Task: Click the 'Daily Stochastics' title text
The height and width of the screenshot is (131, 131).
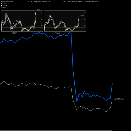Action: [x=7, y=2]
